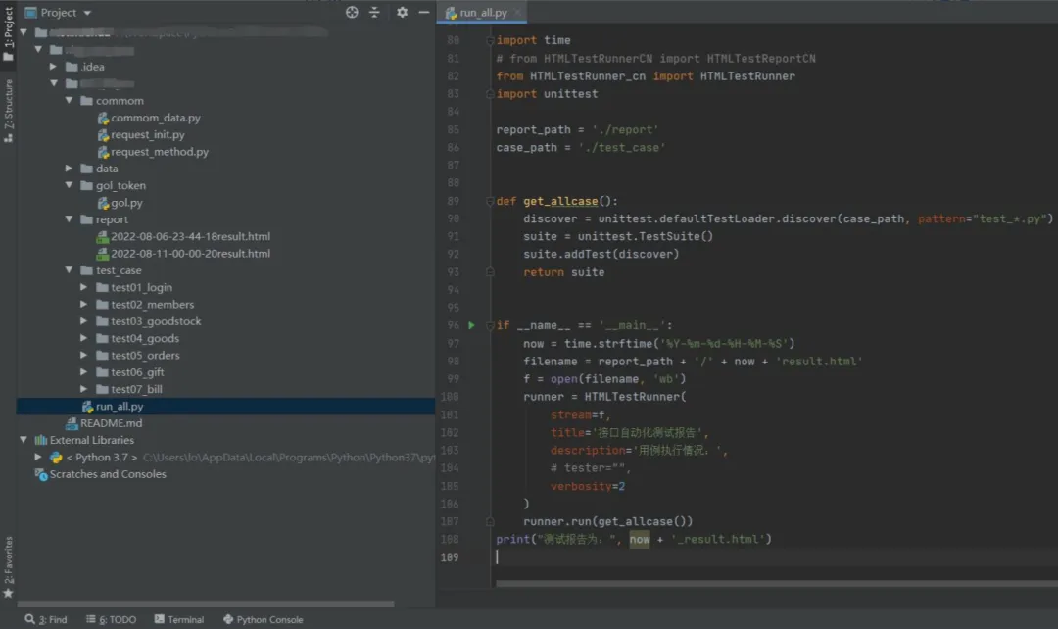Expand the test02_members folder
The width and height of the screenshot is (1058, 629).
[84, 304]
